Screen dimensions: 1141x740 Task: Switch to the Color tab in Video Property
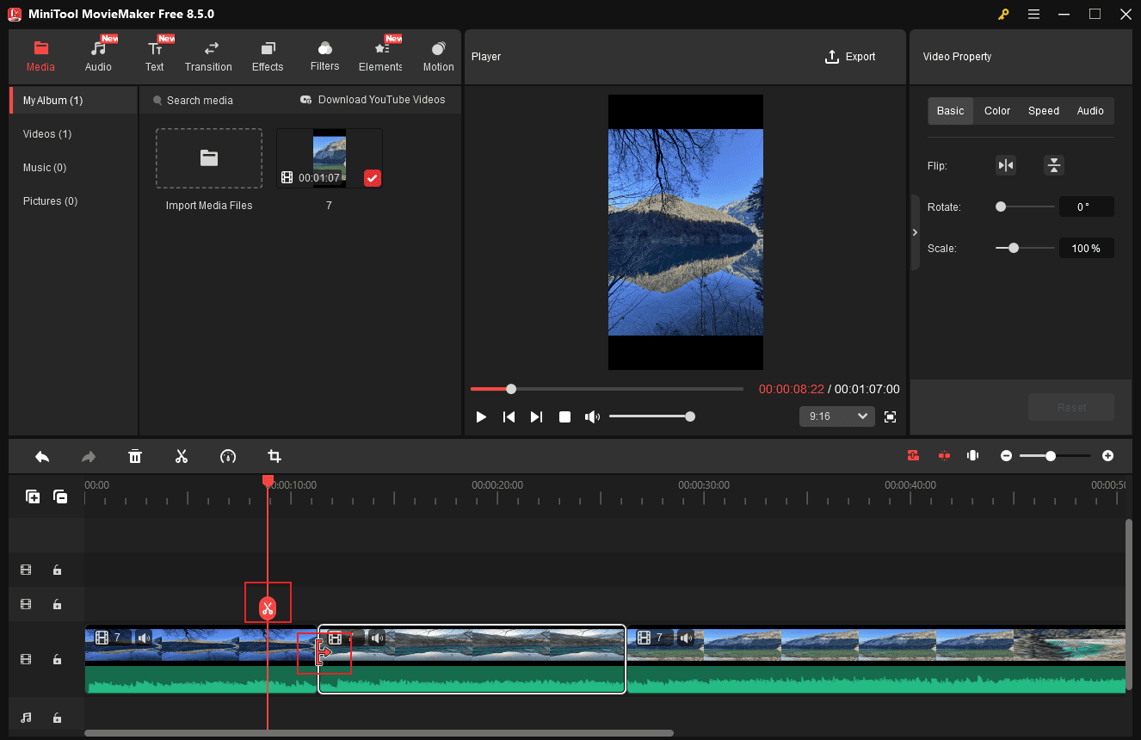click(x=996, y=110)
